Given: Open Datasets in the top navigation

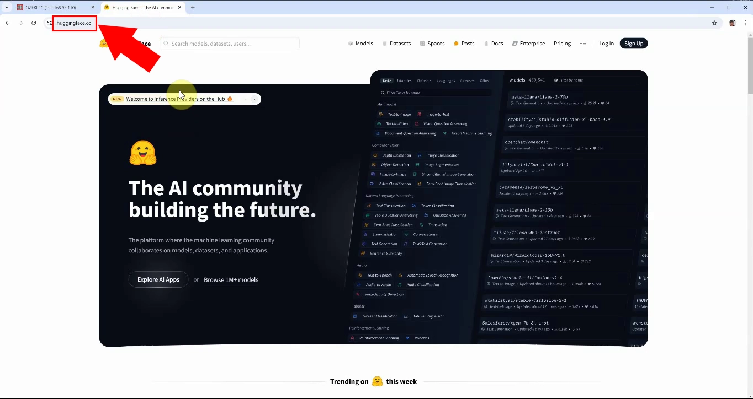Looking at the screenshot, I should tap(396, 44).
